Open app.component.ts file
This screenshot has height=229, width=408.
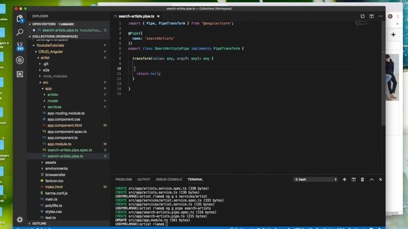coord(62,138)
